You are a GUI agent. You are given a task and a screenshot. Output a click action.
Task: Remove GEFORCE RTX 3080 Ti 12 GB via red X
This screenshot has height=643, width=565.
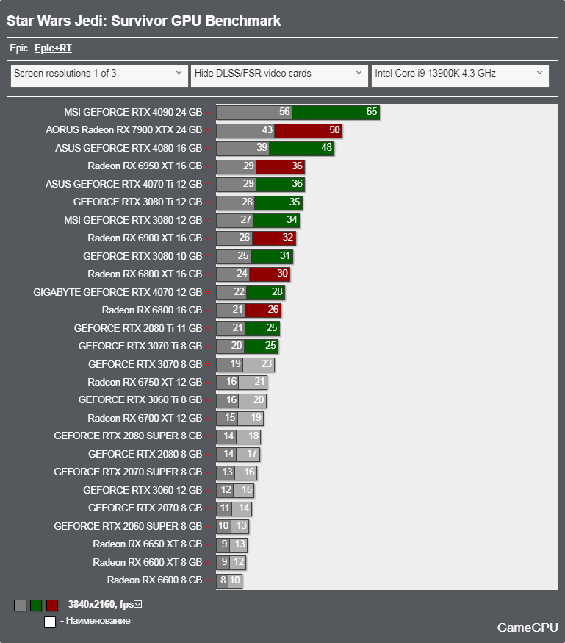pos(208,203)
